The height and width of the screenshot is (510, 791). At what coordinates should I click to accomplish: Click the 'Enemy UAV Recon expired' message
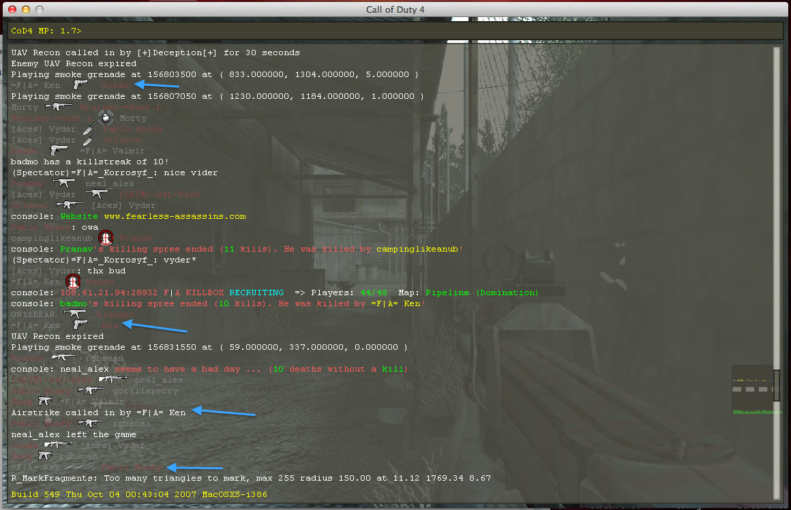(x=74, y=63)
